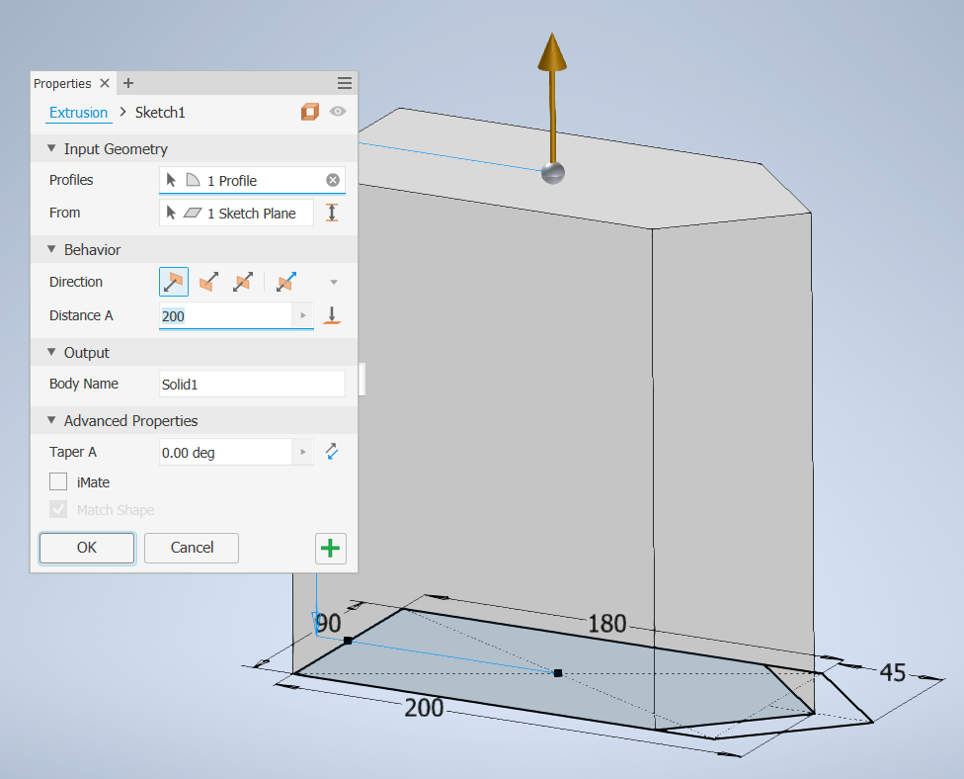Switch to the Extrusion breadcrumb
Screen dimensions: 964x779
78,112
